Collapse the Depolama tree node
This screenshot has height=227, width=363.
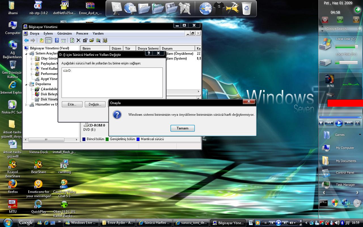pos(26,84)
